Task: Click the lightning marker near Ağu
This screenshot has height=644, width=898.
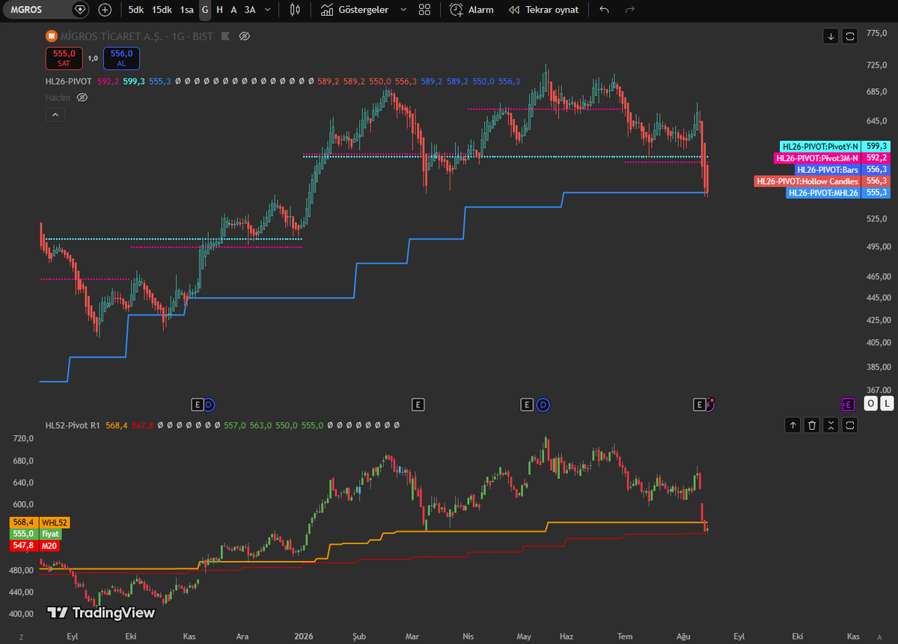Action: click(x=709, y=404)
